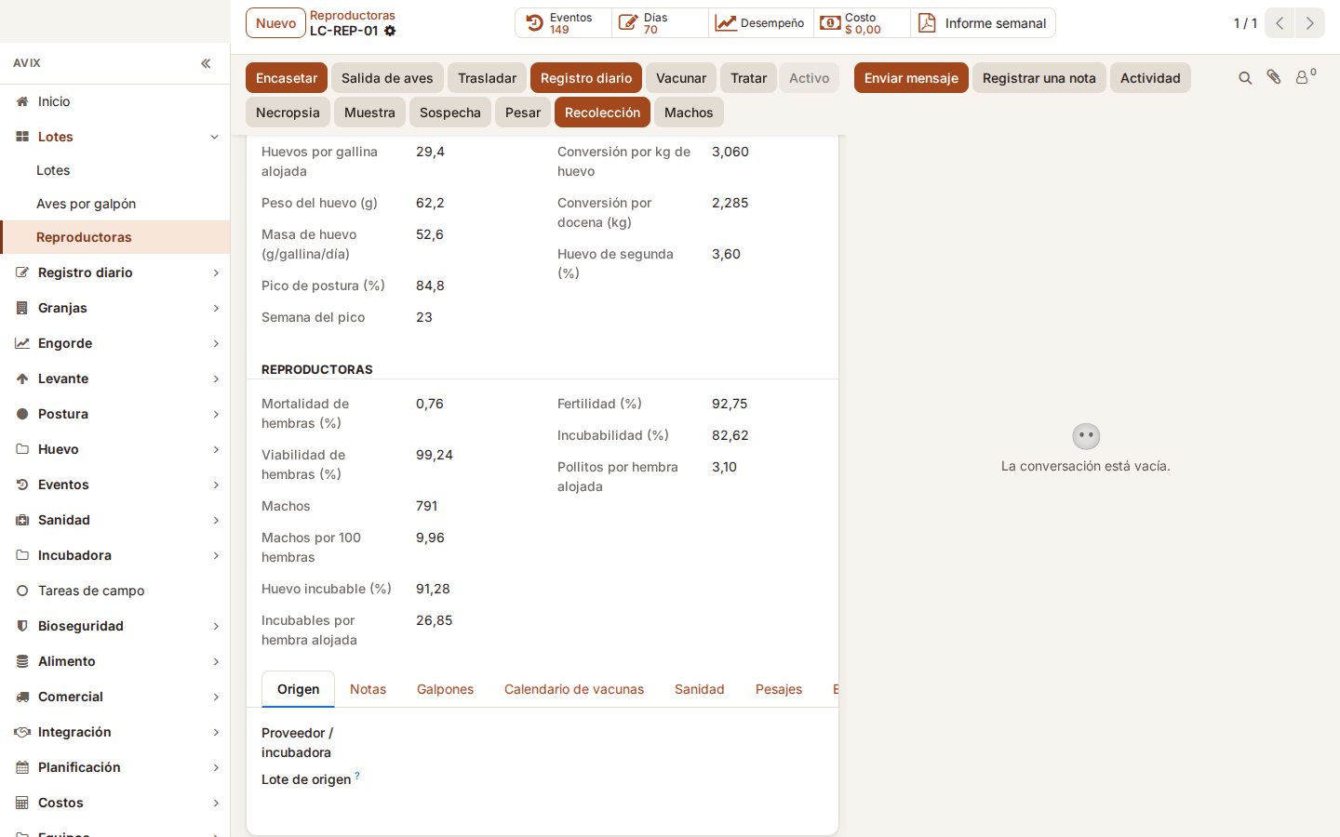This screenshot has height=837, width=1340.
Task: Click the Nuevo button
Action: point(275,23)
